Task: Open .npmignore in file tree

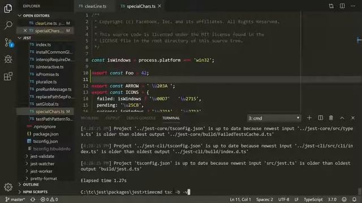Action: (x=45, y=126)
